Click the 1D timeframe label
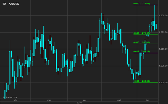Viewport: 168px width, 104px height. click(x=4, y=4)
